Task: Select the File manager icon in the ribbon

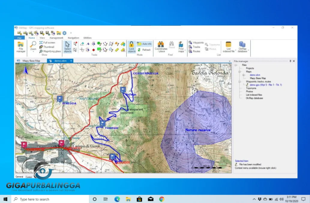Action: (21, 44)
